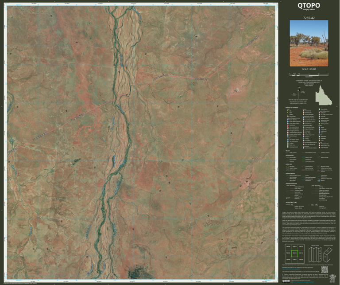Click the Lighthouse legend icon
The height and width of the screenshot is (285, 340).
[x=319, y=131]
